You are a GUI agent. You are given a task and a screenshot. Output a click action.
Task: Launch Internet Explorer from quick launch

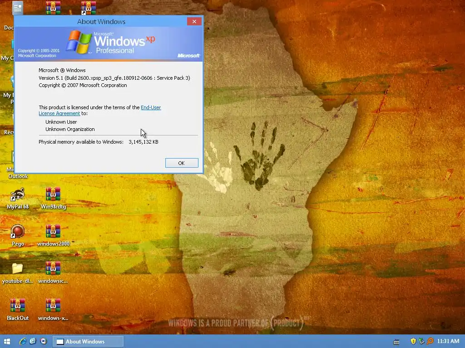point(23,341)
